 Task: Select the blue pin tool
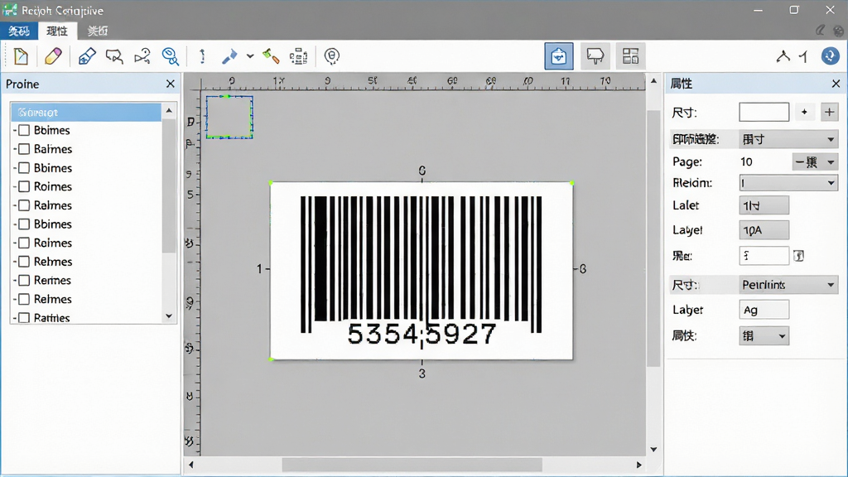(x=230, y=55)
